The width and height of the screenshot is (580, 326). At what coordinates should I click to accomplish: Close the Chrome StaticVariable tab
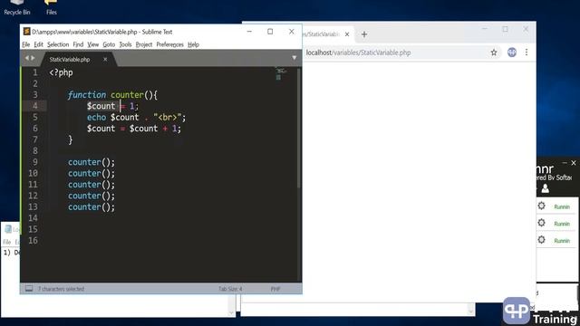click(347, 34)
